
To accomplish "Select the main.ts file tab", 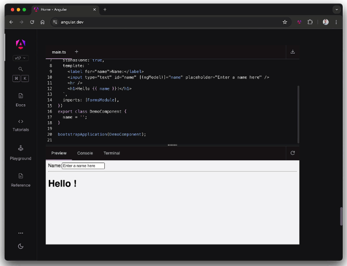I will [59, 52].
